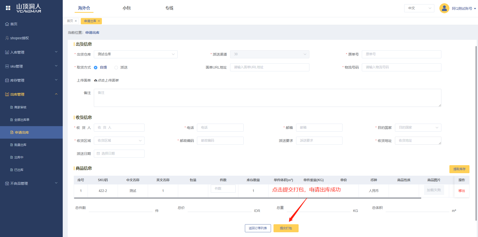478x237 pixels.
Task: Click the horizontal scrollbar under product table
Action: point(247,198)
